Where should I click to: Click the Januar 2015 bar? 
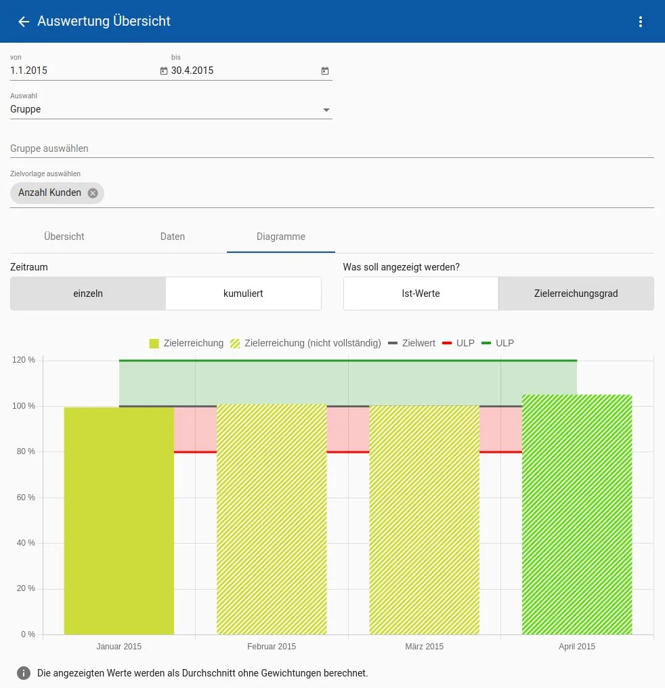point(119,521)
